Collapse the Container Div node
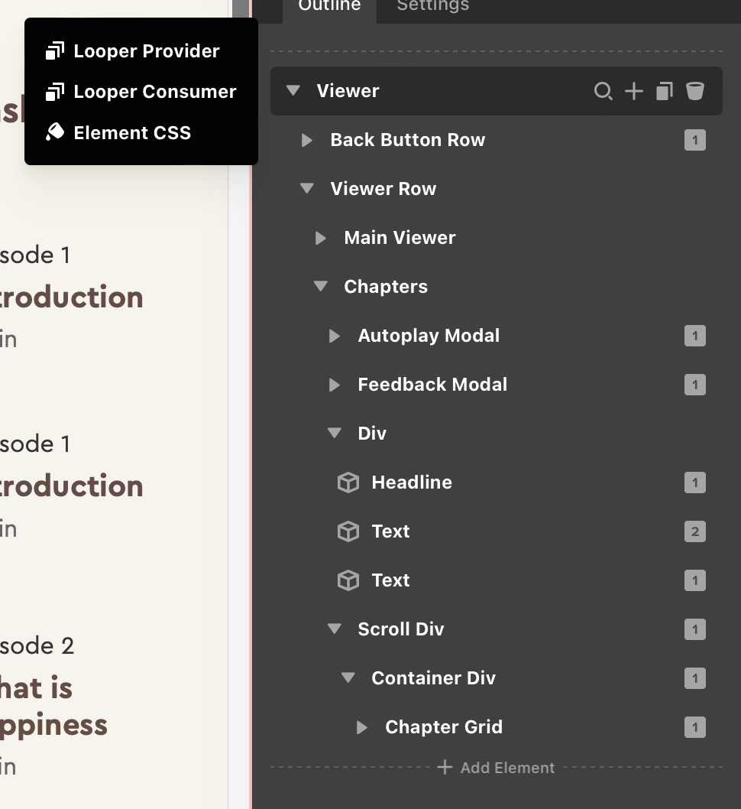The image size is (741, 809). (349, 677)
